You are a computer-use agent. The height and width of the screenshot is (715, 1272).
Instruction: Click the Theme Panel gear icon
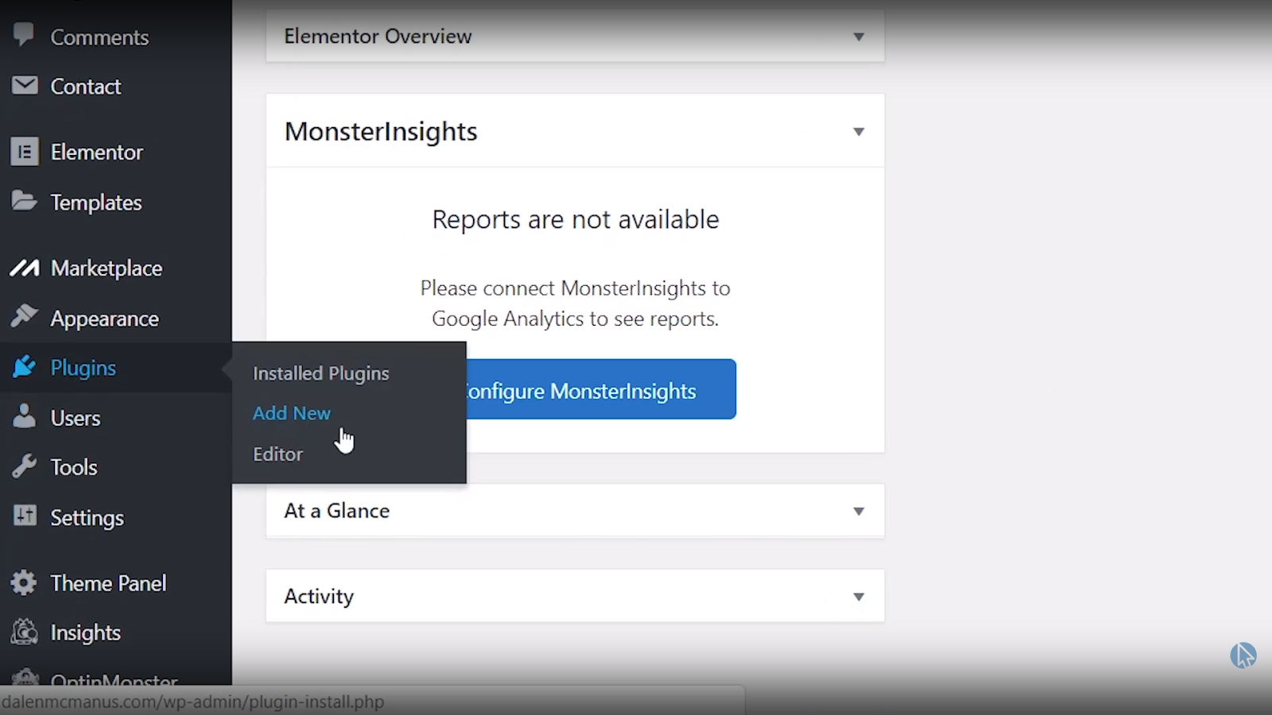25,582
